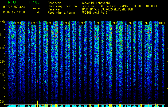
Task: Click the observer name Masayuki Kobayashi
Action: 96,3
